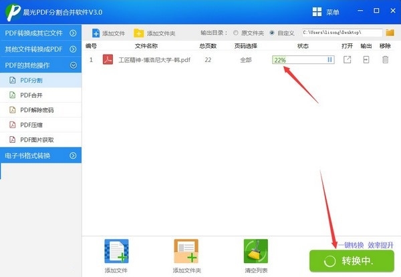Click the top toolbar blue 添加文件 icon
Viewport: 401px width, 277px height.
[96, 33]
